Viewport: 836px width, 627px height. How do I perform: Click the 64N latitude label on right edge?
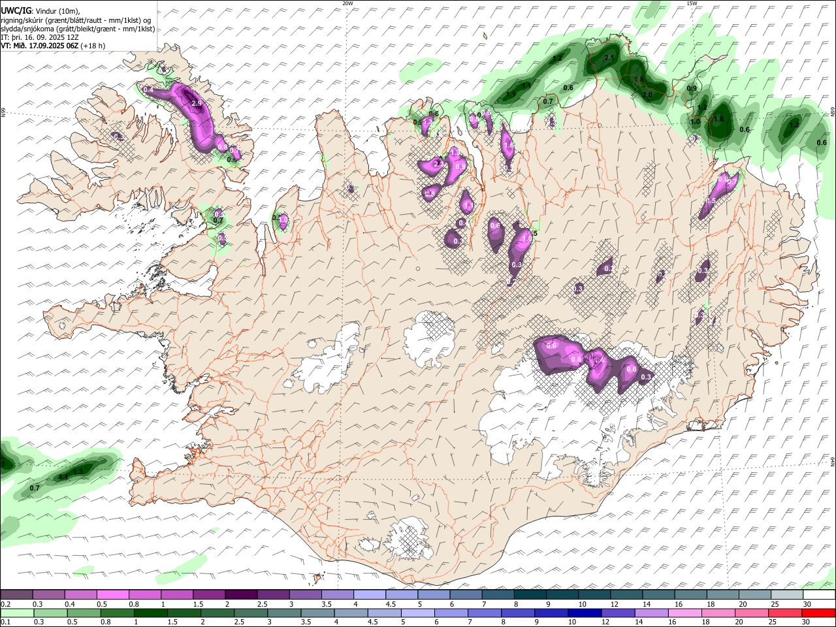pos(833,460)
